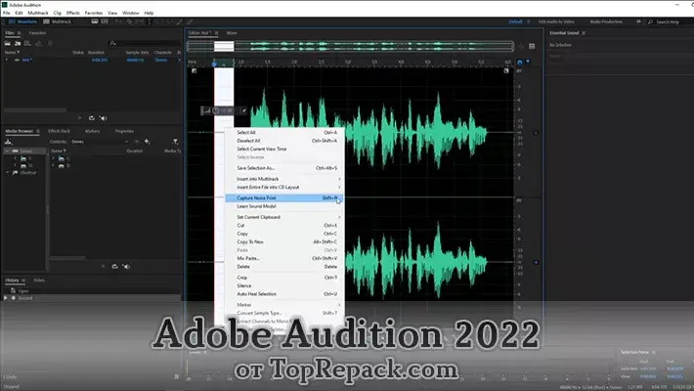694x391 pixels.
Task: Toggle the right channel enable button
Action: pos(536,262)
